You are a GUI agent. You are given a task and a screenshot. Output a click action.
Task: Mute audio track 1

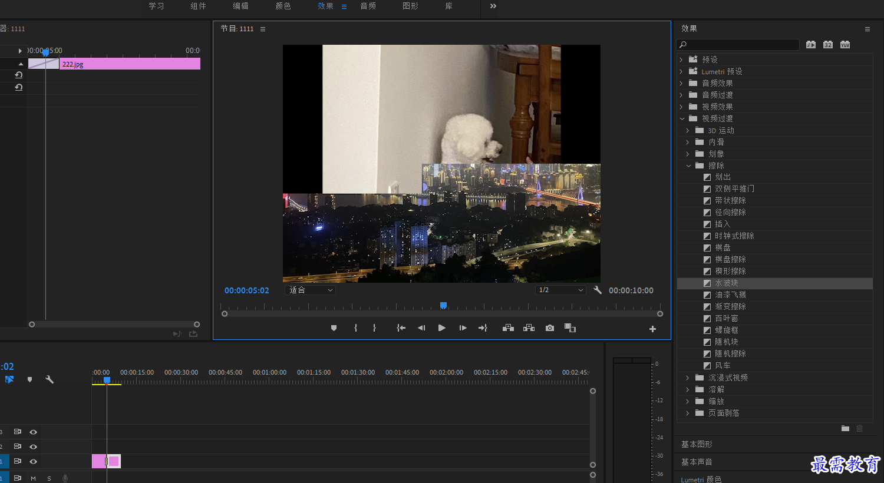[33, 478]
